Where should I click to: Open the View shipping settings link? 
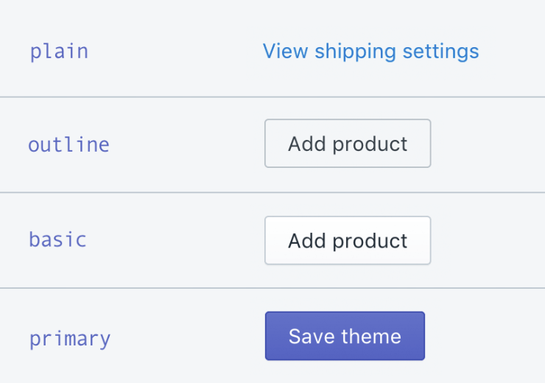click(x=370, y=52)
